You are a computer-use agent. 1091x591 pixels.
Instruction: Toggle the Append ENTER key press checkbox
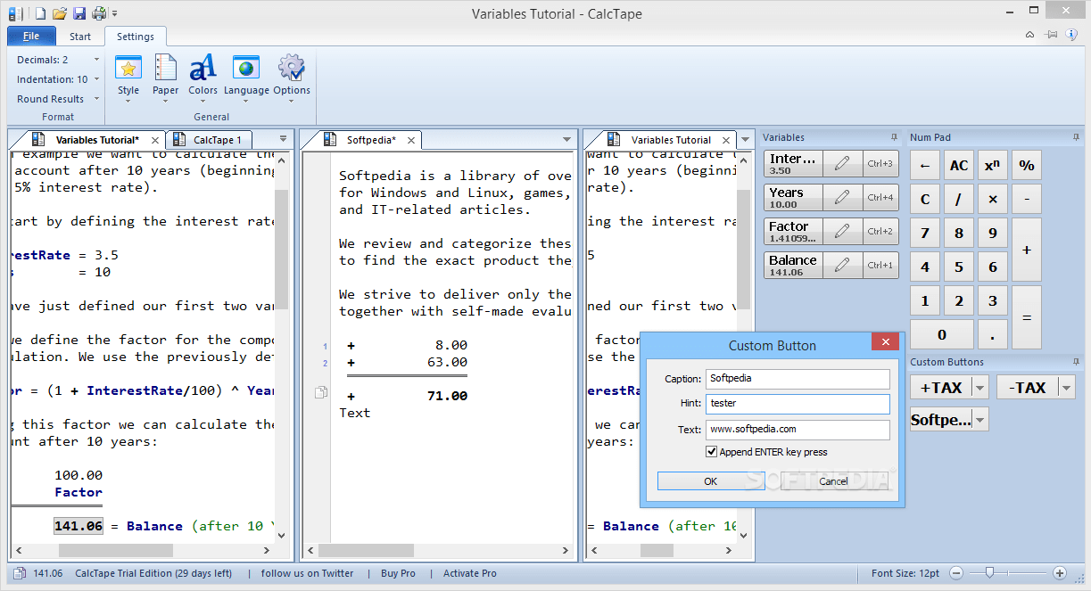point(711,452)
